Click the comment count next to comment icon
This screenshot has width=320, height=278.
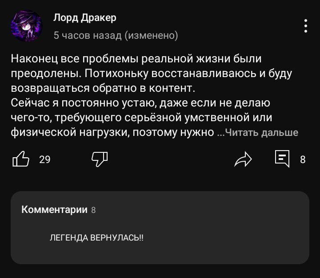click(x=303, y=159)
